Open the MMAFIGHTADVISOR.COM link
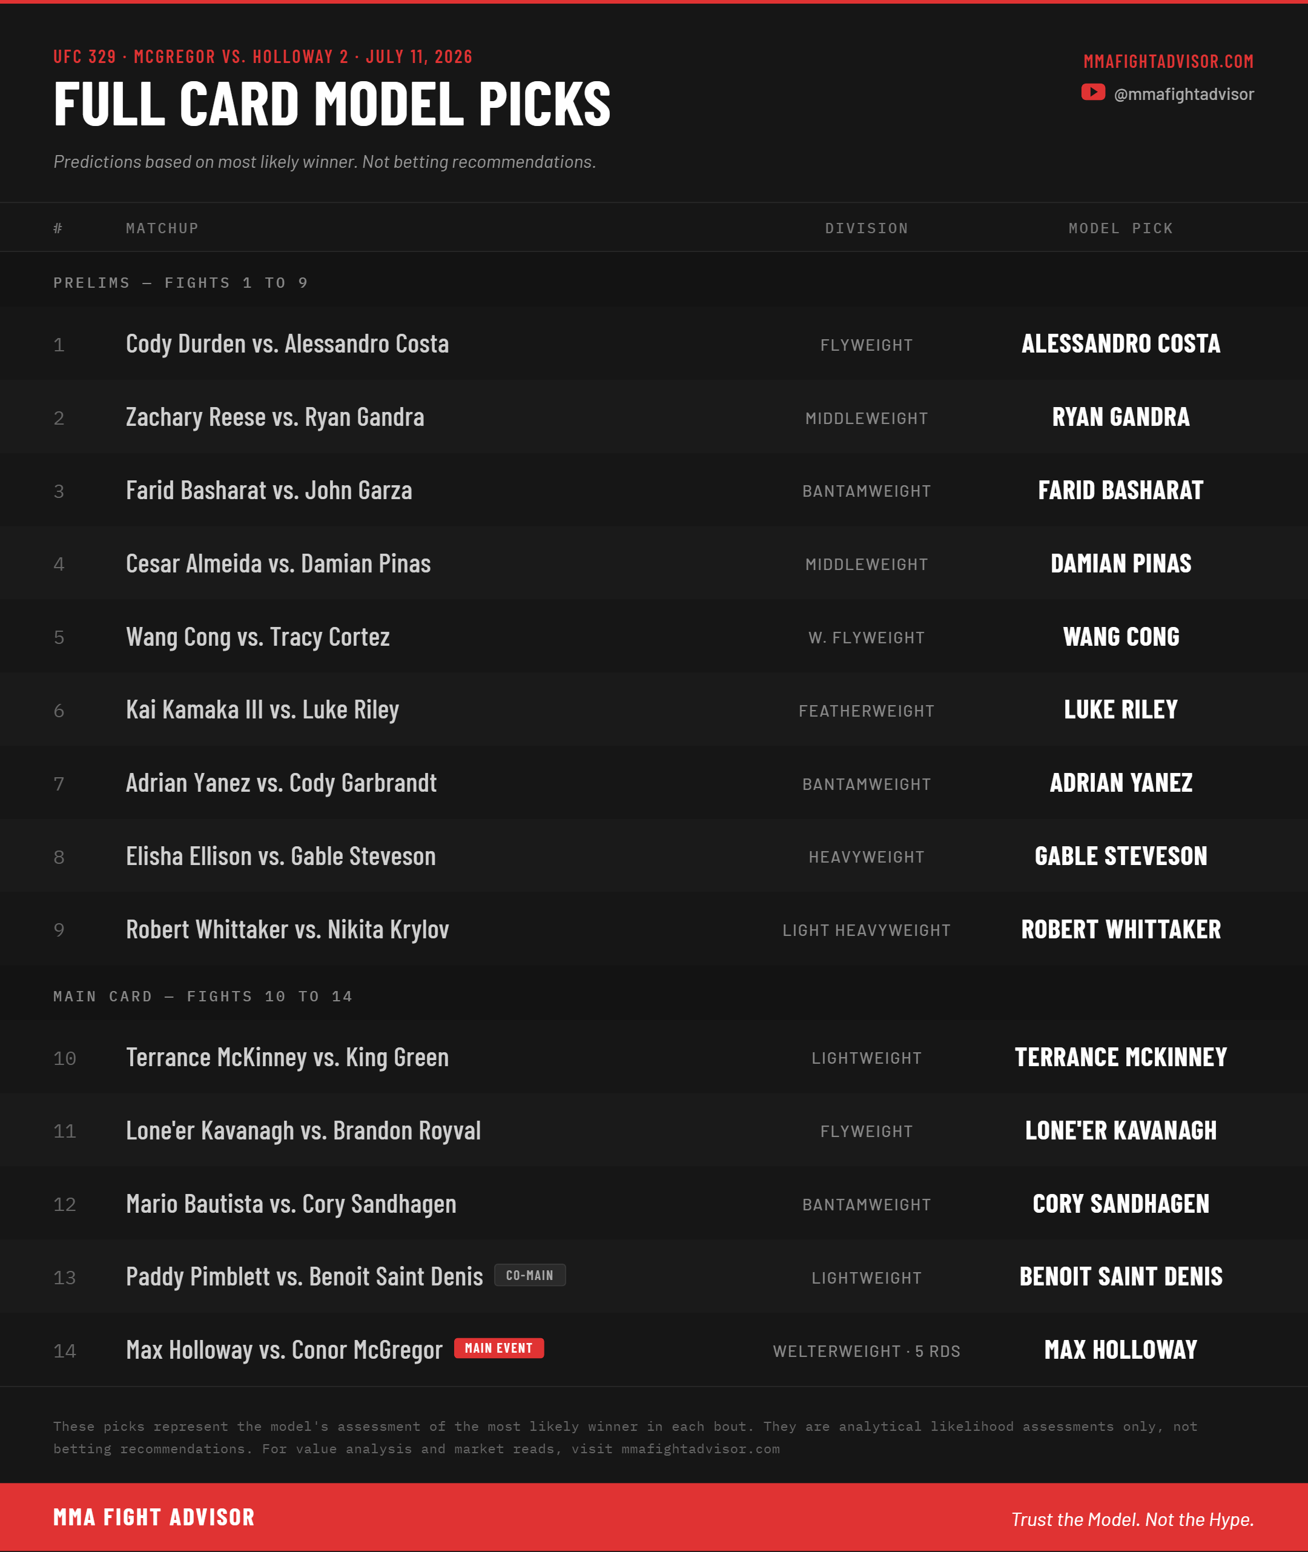This screenshot has width=1308, height=1552. 1169,62
